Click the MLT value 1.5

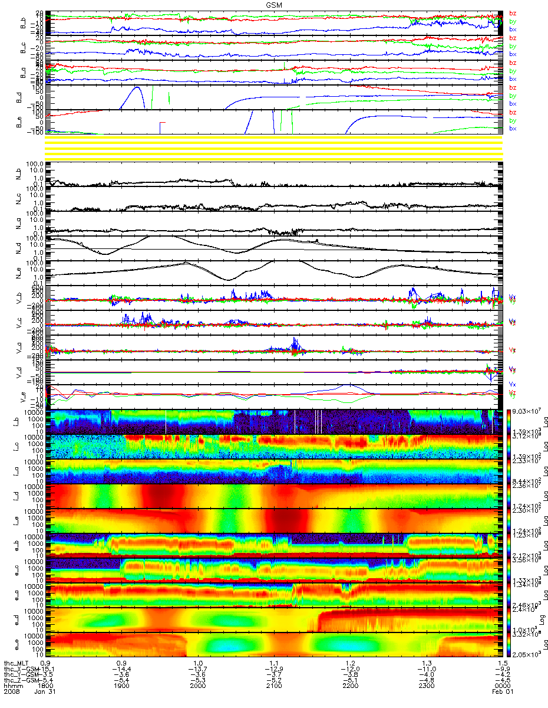[x=502, y=663]
